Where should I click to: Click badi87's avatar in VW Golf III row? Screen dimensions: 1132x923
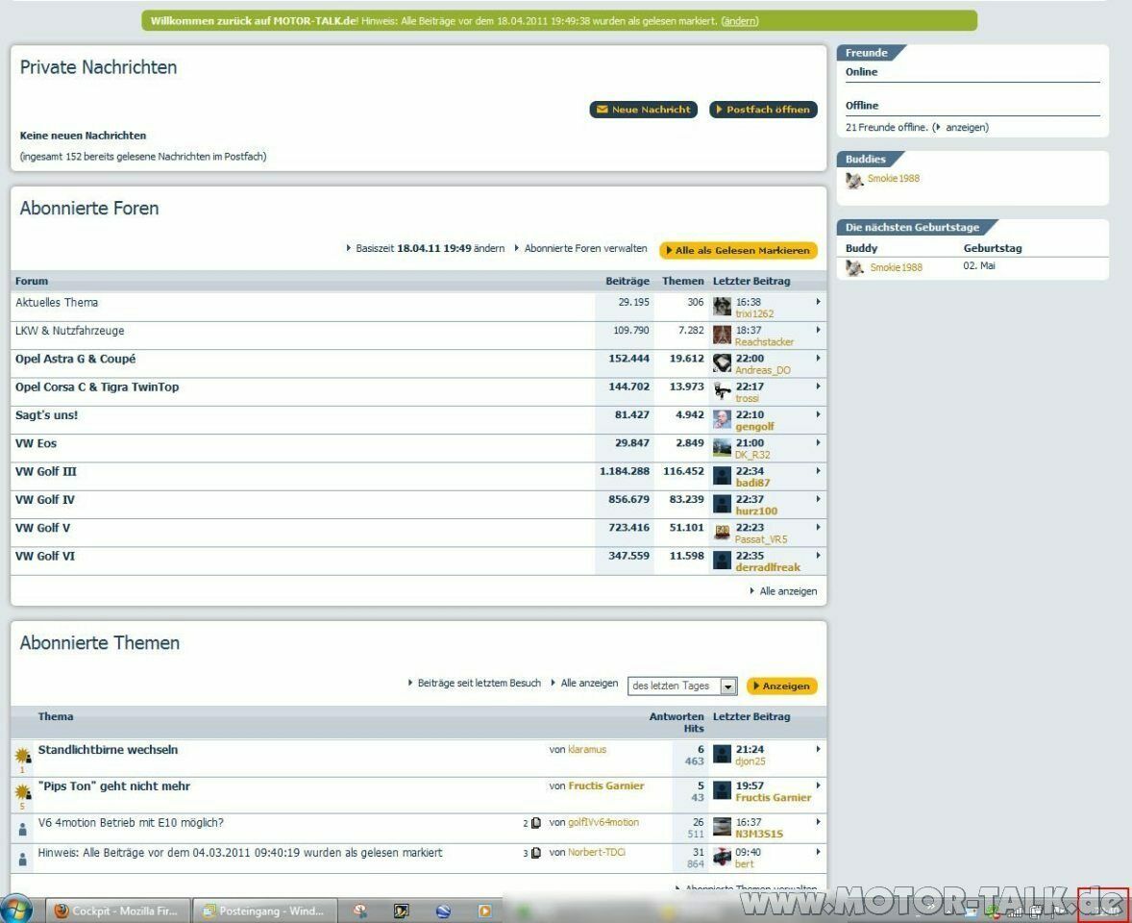pos(722,476)
